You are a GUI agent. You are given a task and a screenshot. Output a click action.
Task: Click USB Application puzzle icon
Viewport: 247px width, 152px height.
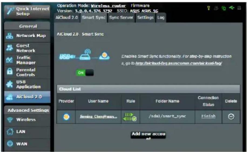coord(9,84)
